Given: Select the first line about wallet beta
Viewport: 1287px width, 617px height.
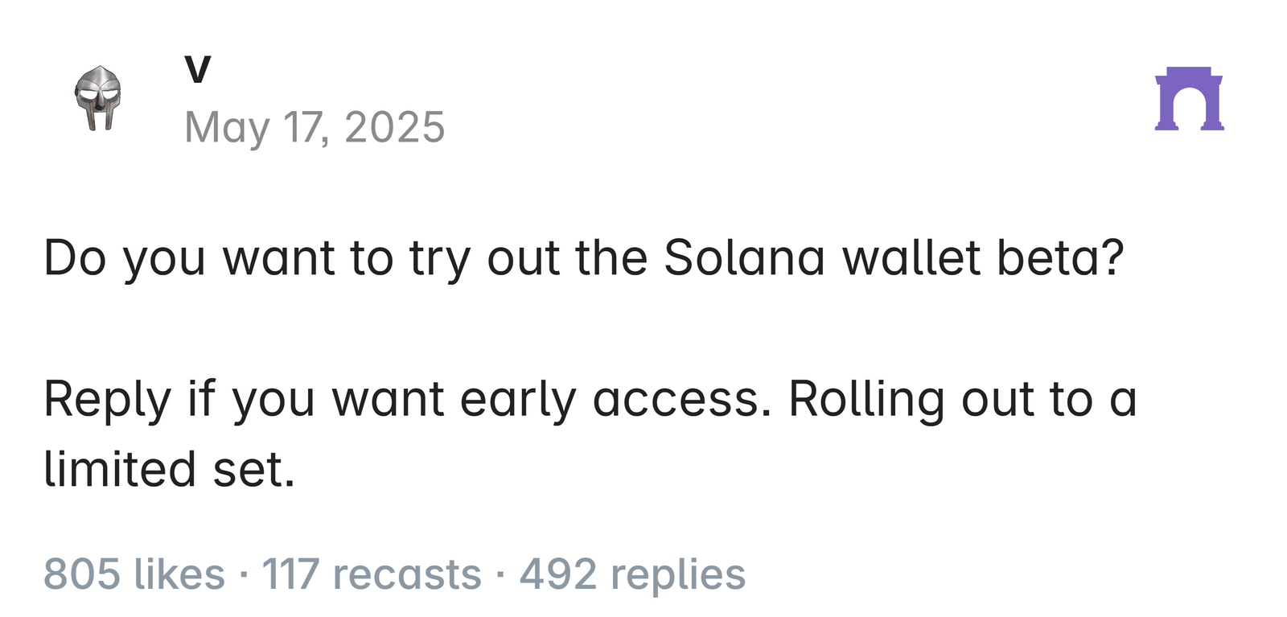Looking at the screenshot, I should tap(583, 258).
